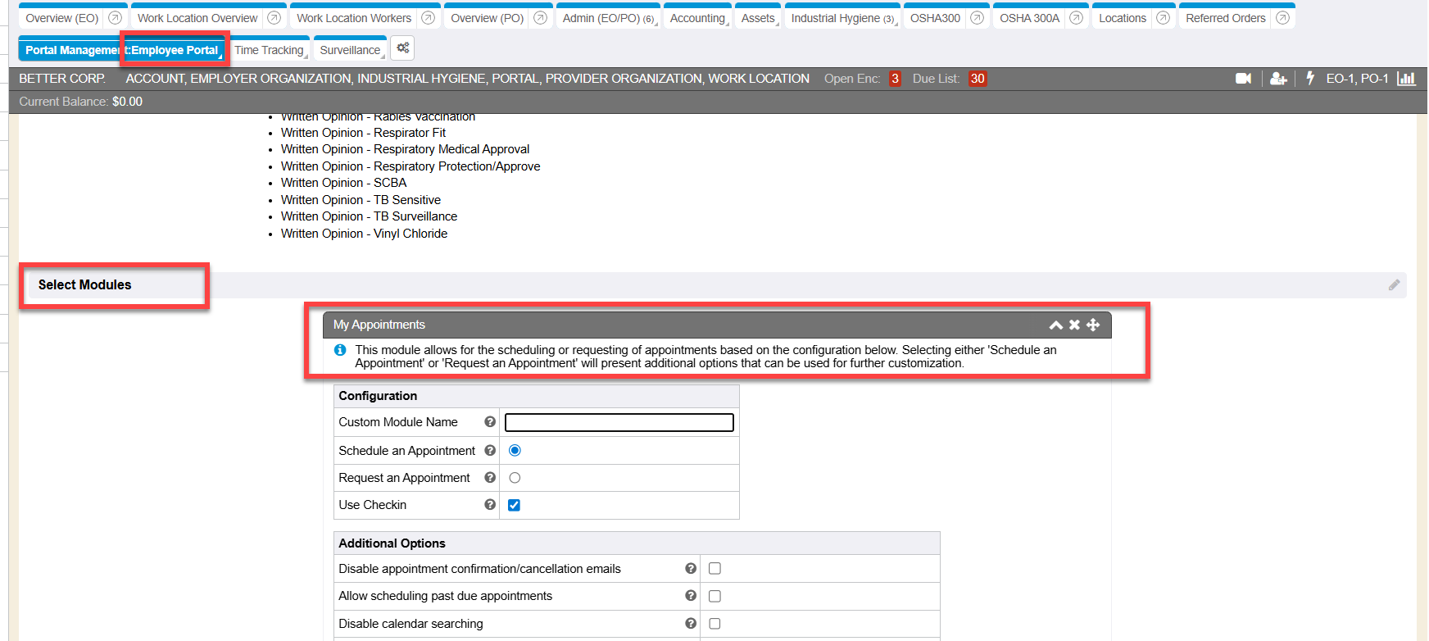Check Allow scheduling past due appointments
1429x641 pixels.
click(x=714, y=596)
